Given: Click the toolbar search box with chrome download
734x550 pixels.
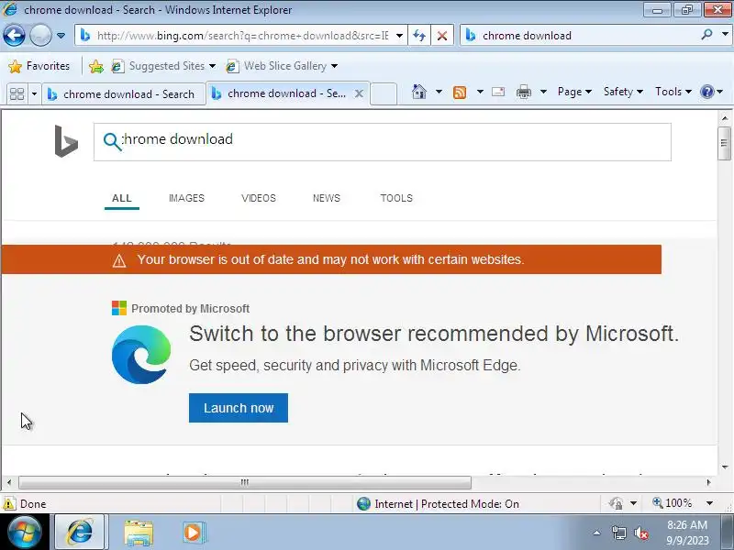Looking at the screenshot, I should tap(581, 36).
